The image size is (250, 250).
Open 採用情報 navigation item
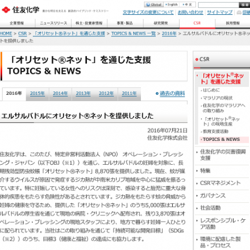[x=232, y=23]
